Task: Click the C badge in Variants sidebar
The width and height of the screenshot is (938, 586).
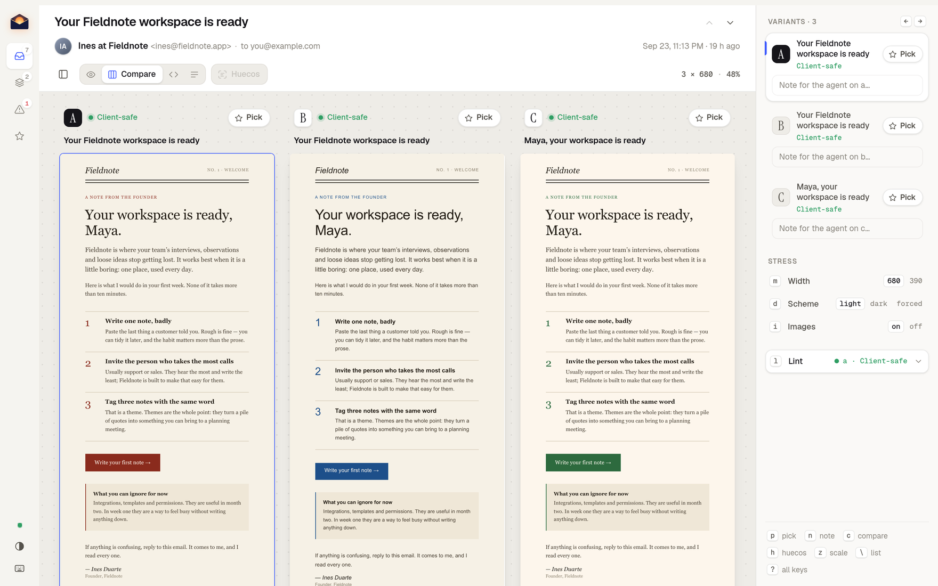Action: [x=781, y=197]
